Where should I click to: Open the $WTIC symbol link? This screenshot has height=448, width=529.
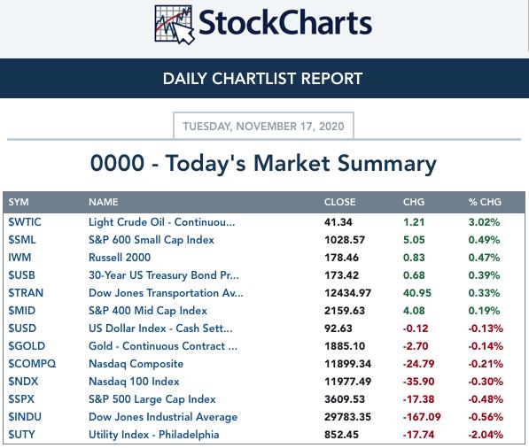tap(25, 222)
